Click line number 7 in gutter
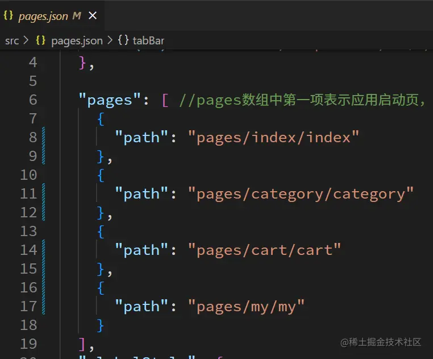433x359 pixels. (x=33, y=119)
